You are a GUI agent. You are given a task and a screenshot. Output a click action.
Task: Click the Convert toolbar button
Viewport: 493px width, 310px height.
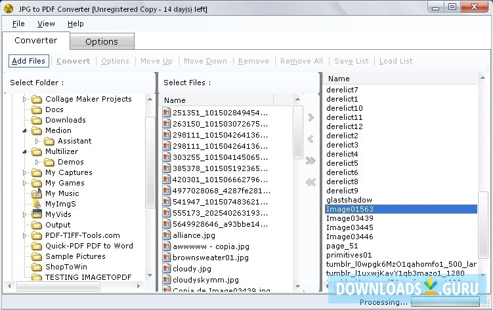coord(74,61)
